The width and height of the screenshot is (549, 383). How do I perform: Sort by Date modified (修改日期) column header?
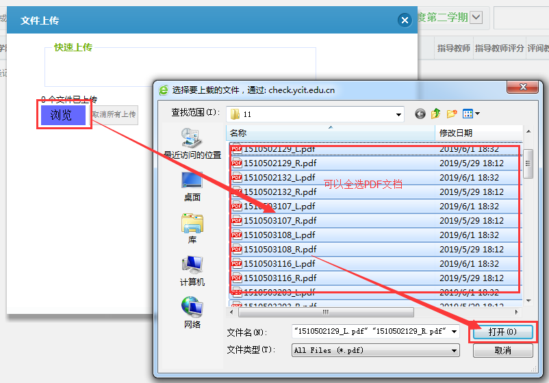(479, 133)
